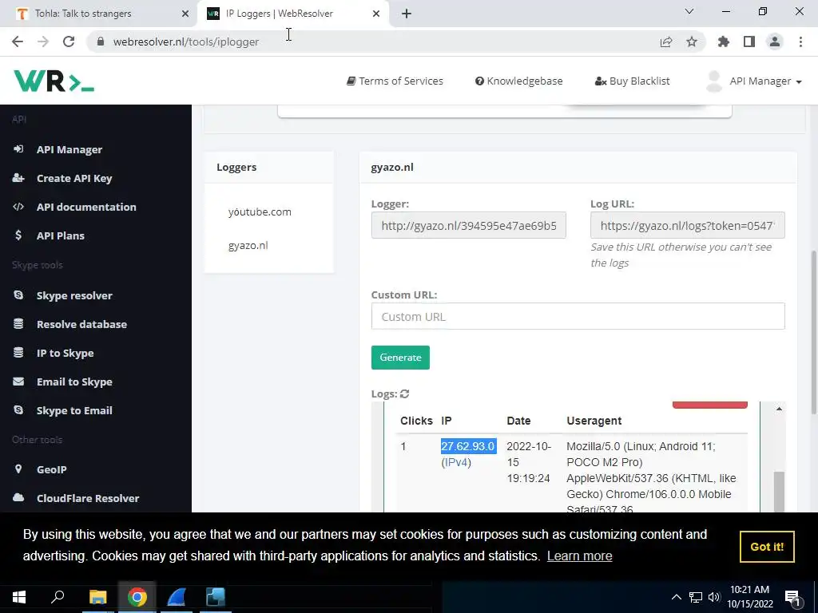Click the logs table scrollbar thumb
Image resolution: width=818 pixels, height=613 pixels.
pyautogui.click(x=778, y=492)
